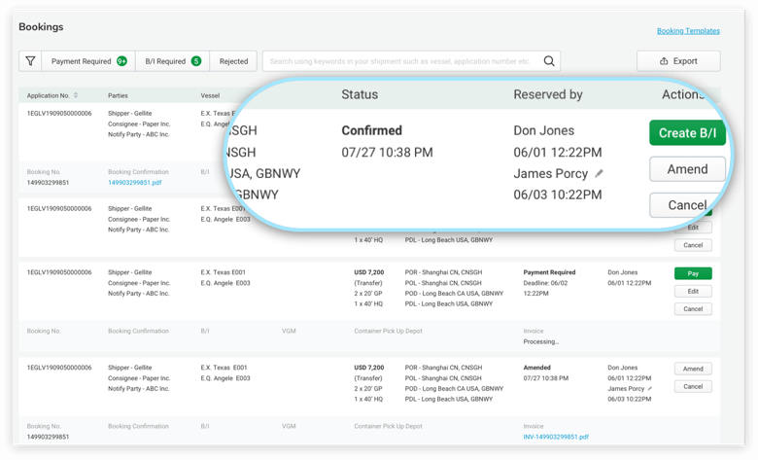Click edit pencil beside James Porcy in last row
This screenshot has height=460, width=758.
tap(650, 388)
